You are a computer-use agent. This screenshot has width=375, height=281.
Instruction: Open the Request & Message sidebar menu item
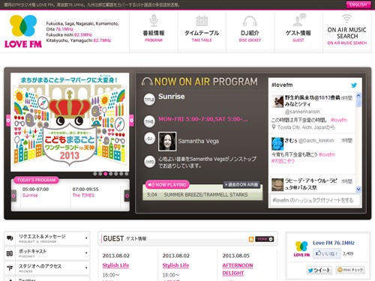coord(47,238)
